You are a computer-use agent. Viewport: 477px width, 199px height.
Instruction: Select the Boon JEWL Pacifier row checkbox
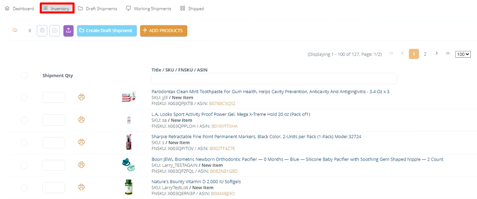click(x=24, y=165)
